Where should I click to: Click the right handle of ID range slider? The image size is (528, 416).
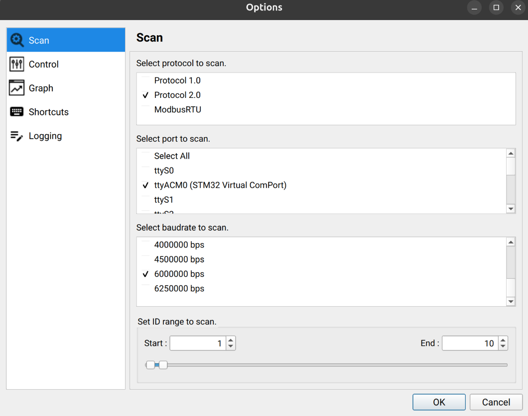(x=163, y=365)
